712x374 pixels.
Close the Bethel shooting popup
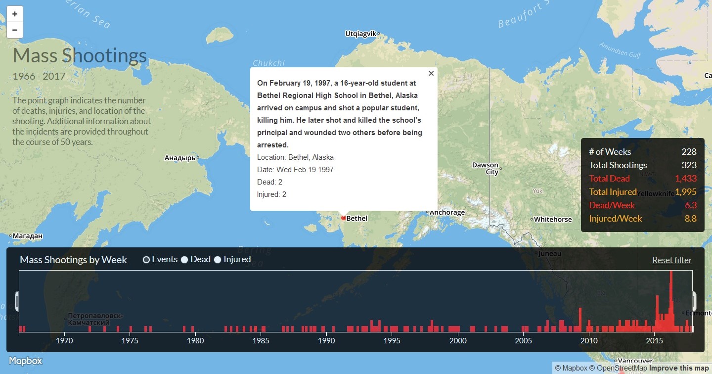(431, 73)
